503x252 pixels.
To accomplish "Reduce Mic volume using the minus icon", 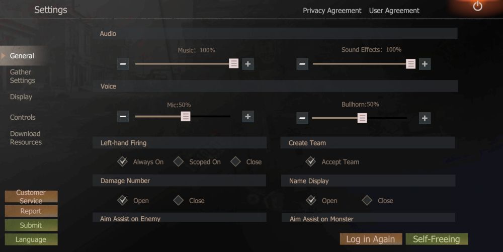I will pyautogui.click(x=123, y=117).
